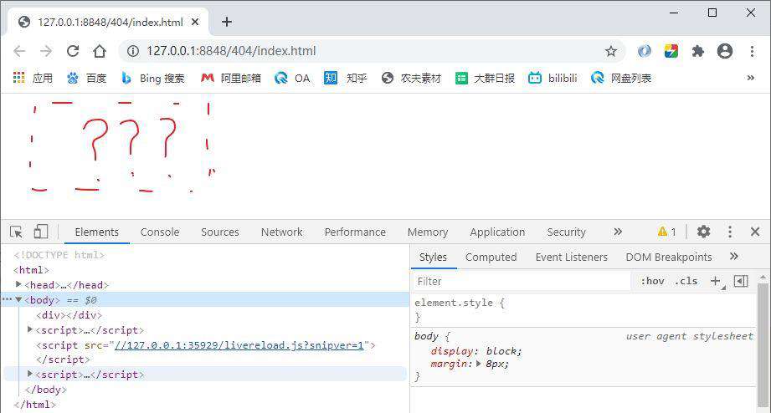Open DevTools customize three-dot menu
771x413 pixels.
click(x=730, y=232)
